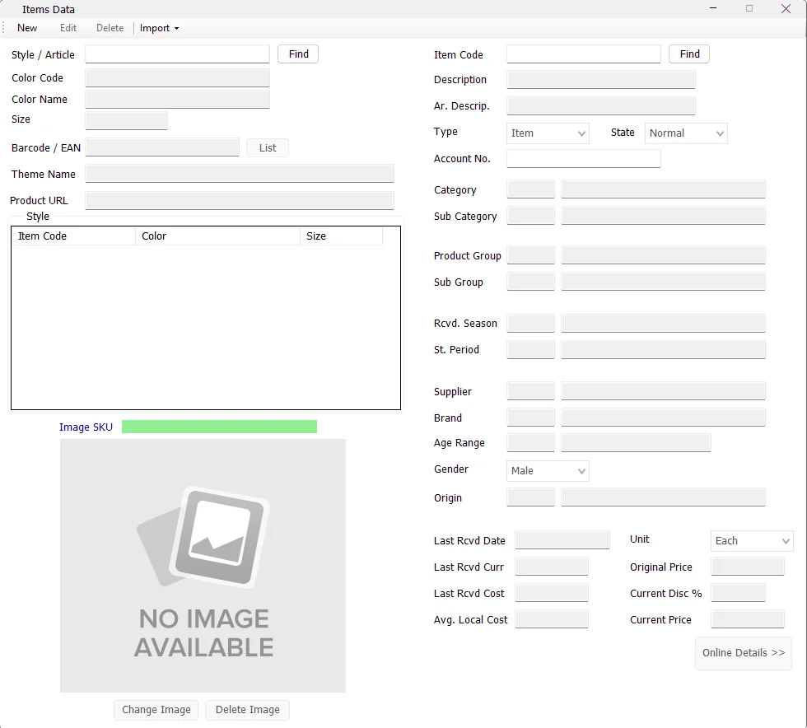Click the Color Code field
This screenshot has width=807, height=728.
pyautogui.click(x=177, y=77)
